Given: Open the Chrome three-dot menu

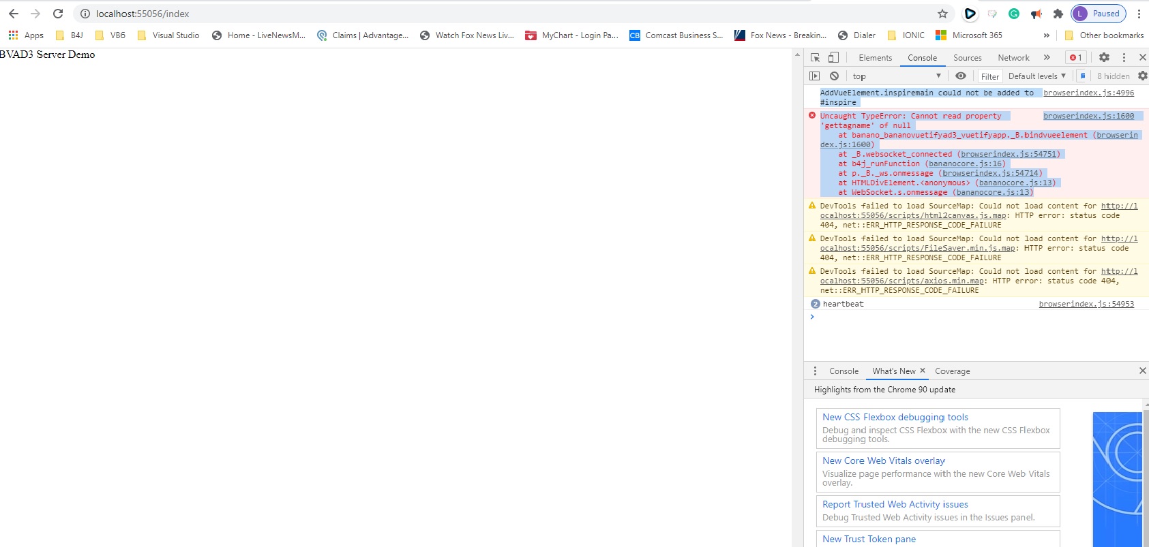Looking at the screenshot, I should [x=1139, y=14].
